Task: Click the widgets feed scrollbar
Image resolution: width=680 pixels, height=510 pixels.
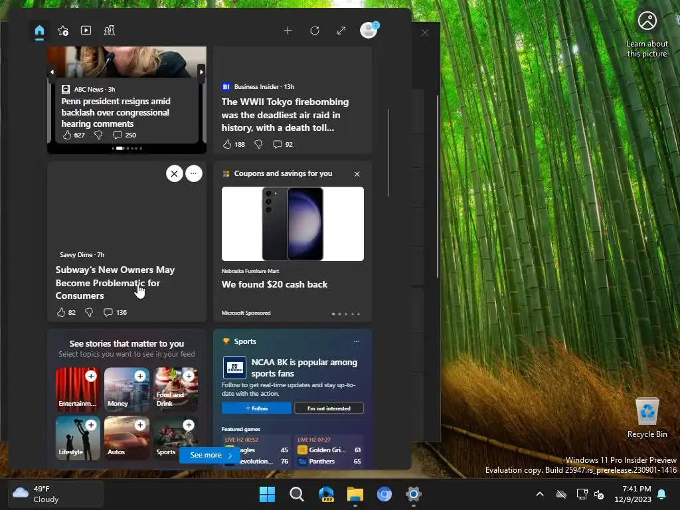Action: [x=388, y=153]
